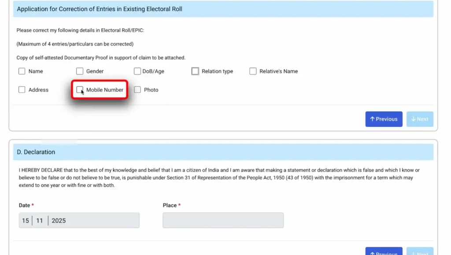
Task: Click Previous button in correction entries section
Action: pyautogui.click(x=384, y=119)
